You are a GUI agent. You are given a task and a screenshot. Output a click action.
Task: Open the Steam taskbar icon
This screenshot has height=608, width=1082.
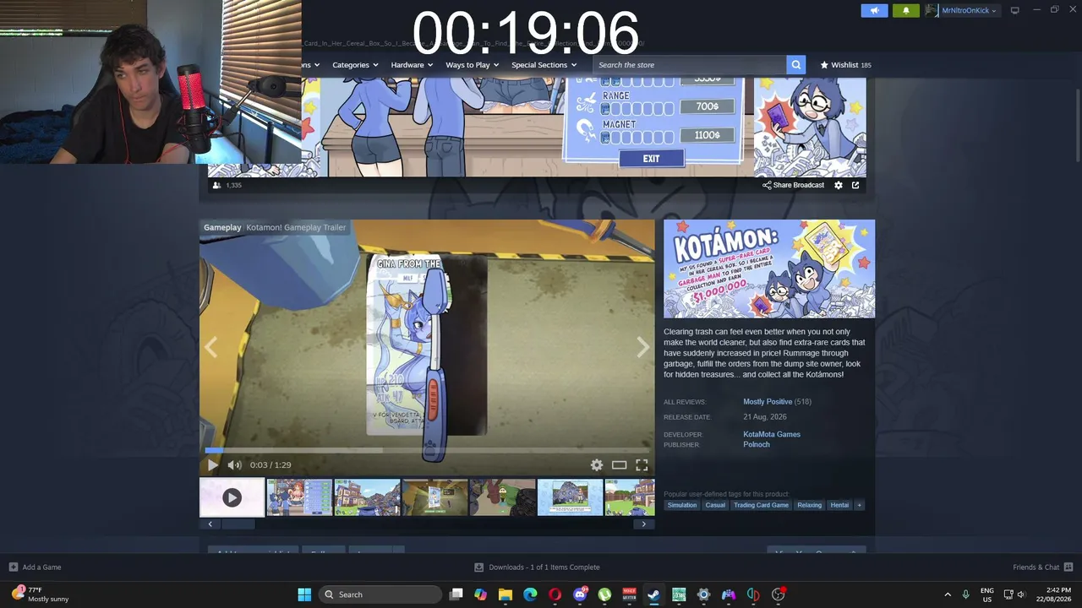click(653, 594)
